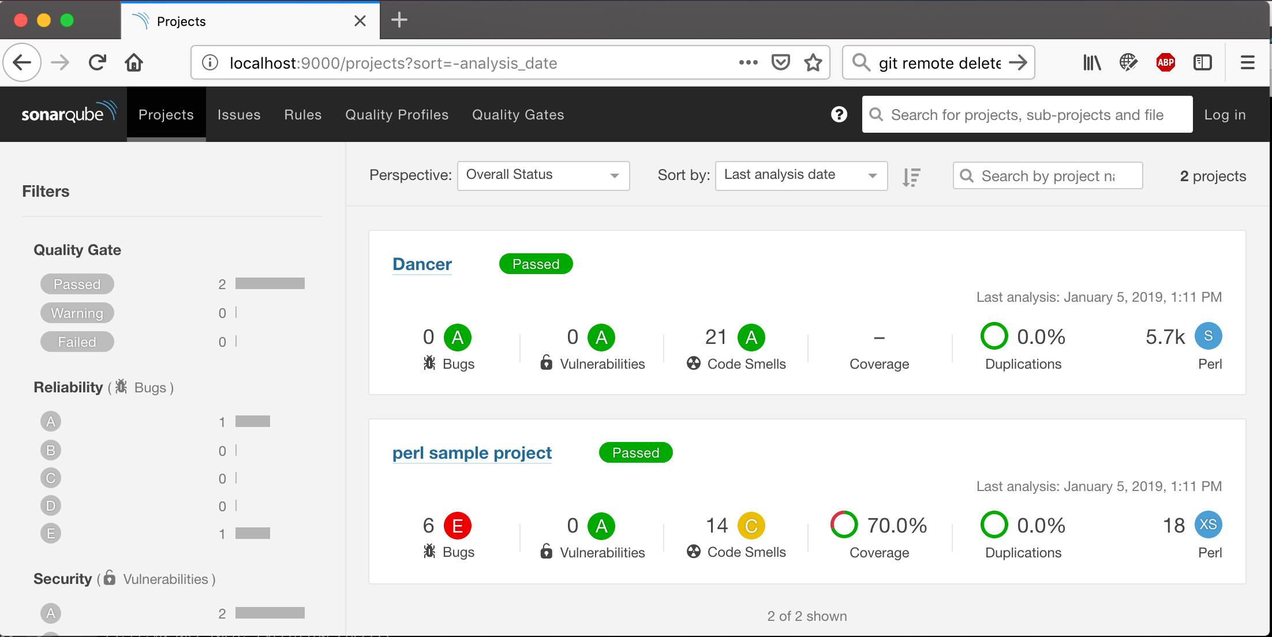Open Firefox hamburger menu
The image size is (1272, 637).
coord(1247,62)
